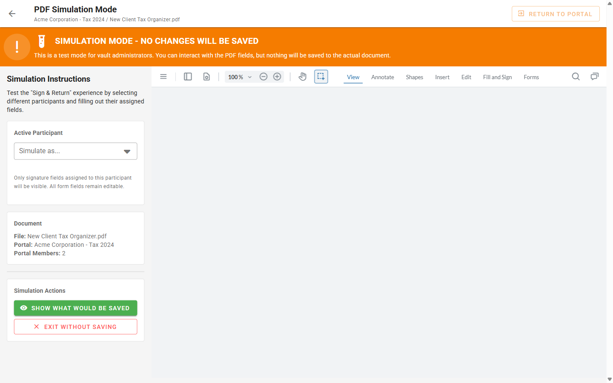Viewport: 613px width, 383px height.
Task: Open the Forms tab
Action: (531, 77)
